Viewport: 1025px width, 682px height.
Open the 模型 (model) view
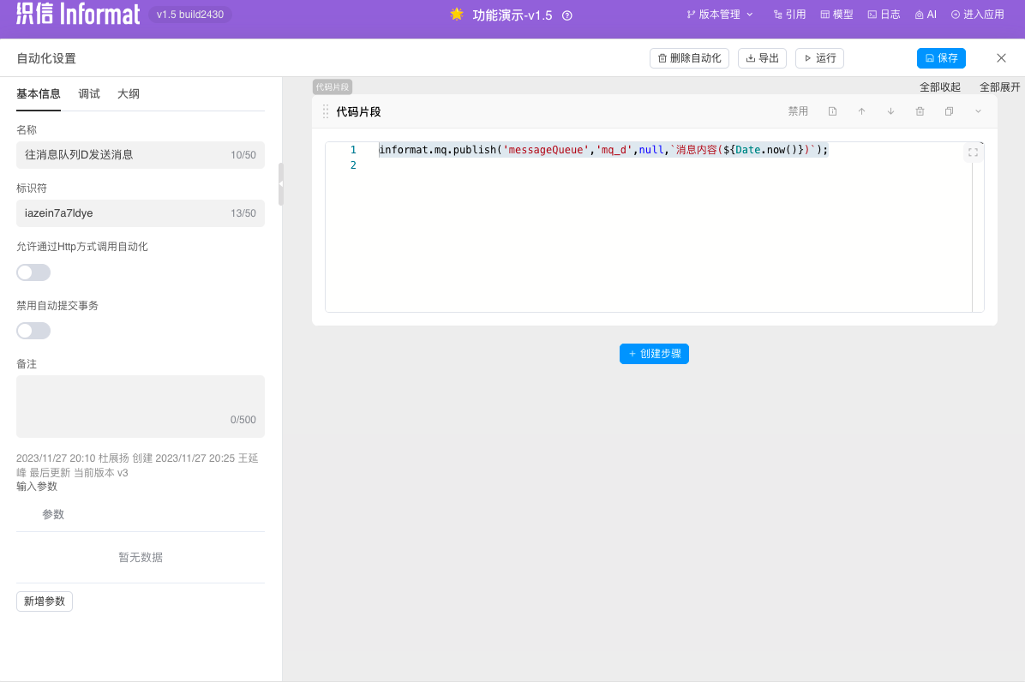tap(836, 14)
